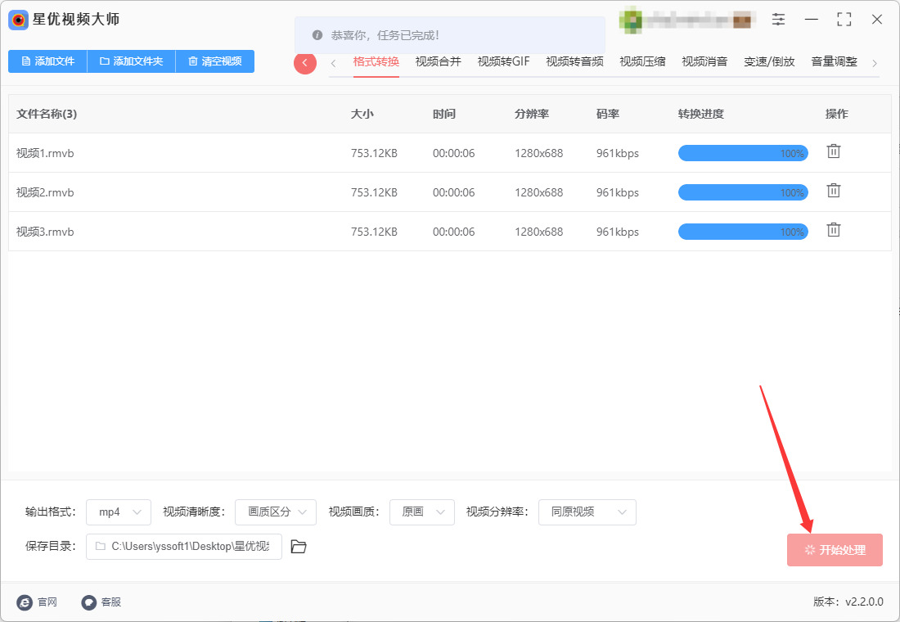The width and height of the screenshot is (900, 622).
Task: Click the user avatar in title bar
Action: [x=630, y=20]
